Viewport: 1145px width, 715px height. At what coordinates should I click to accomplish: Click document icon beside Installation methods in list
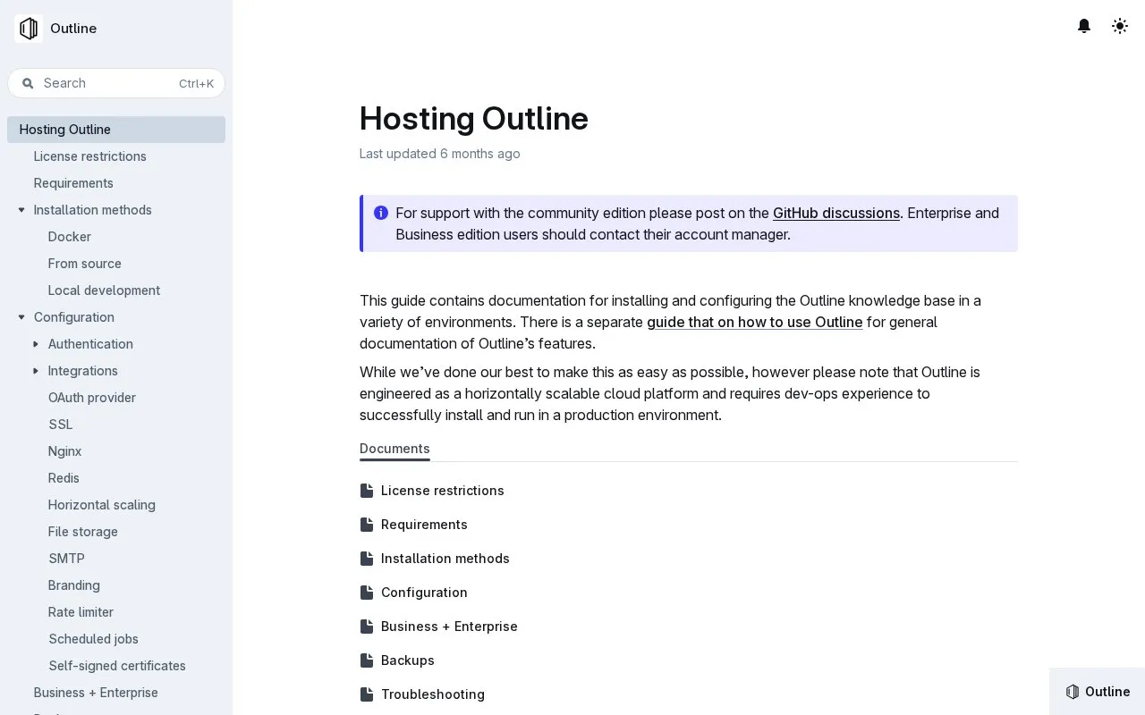(367, 559)
